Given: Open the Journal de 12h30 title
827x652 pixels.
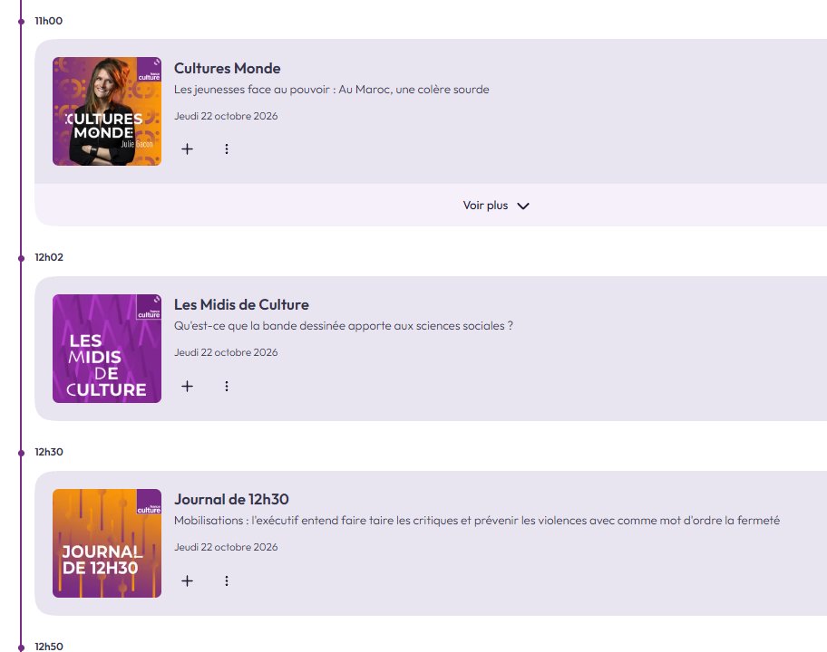Looking at the screenshot, I should coord(231,499).
